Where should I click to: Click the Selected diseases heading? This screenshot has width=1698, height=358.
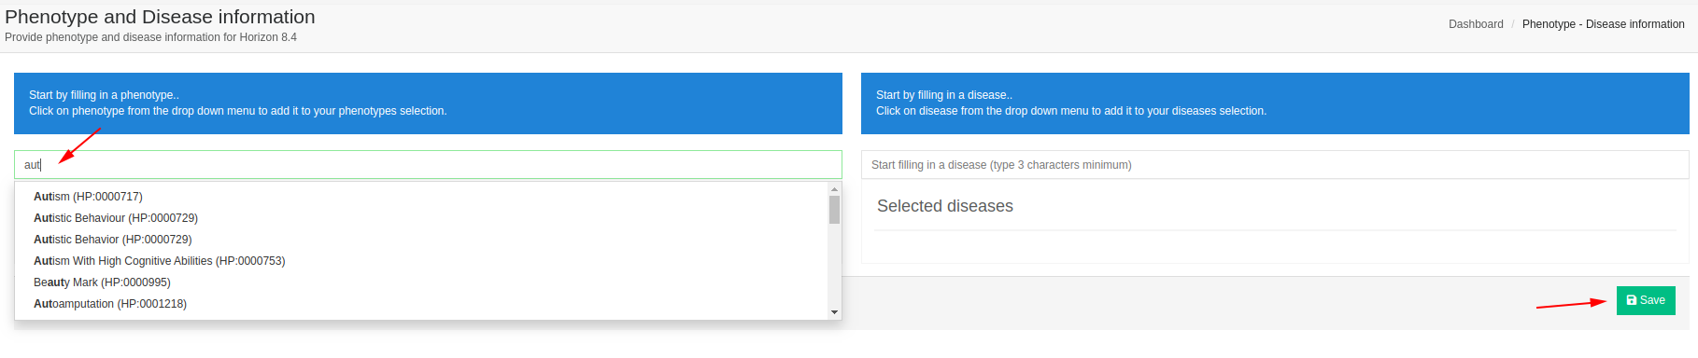944,206
